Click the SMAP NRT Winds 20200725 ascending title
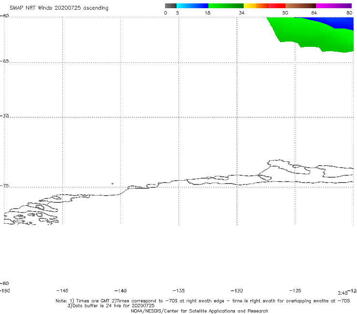This screenshot has height=314, width=357. (x=59, y=8)
